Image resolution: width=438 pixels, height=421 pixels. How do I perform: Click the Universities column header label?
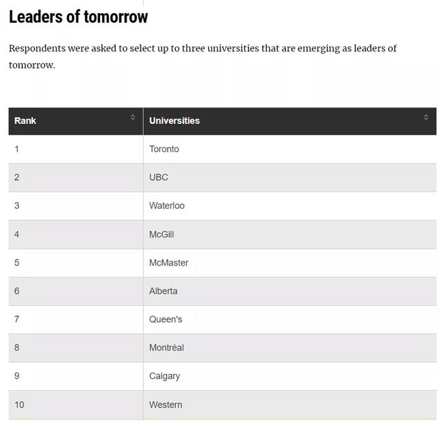click(x=175, y=120)
